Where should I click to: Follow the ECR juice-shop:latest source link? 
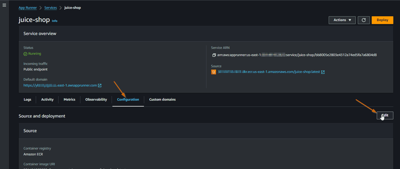pyautogui.click(x=268, y=72)
